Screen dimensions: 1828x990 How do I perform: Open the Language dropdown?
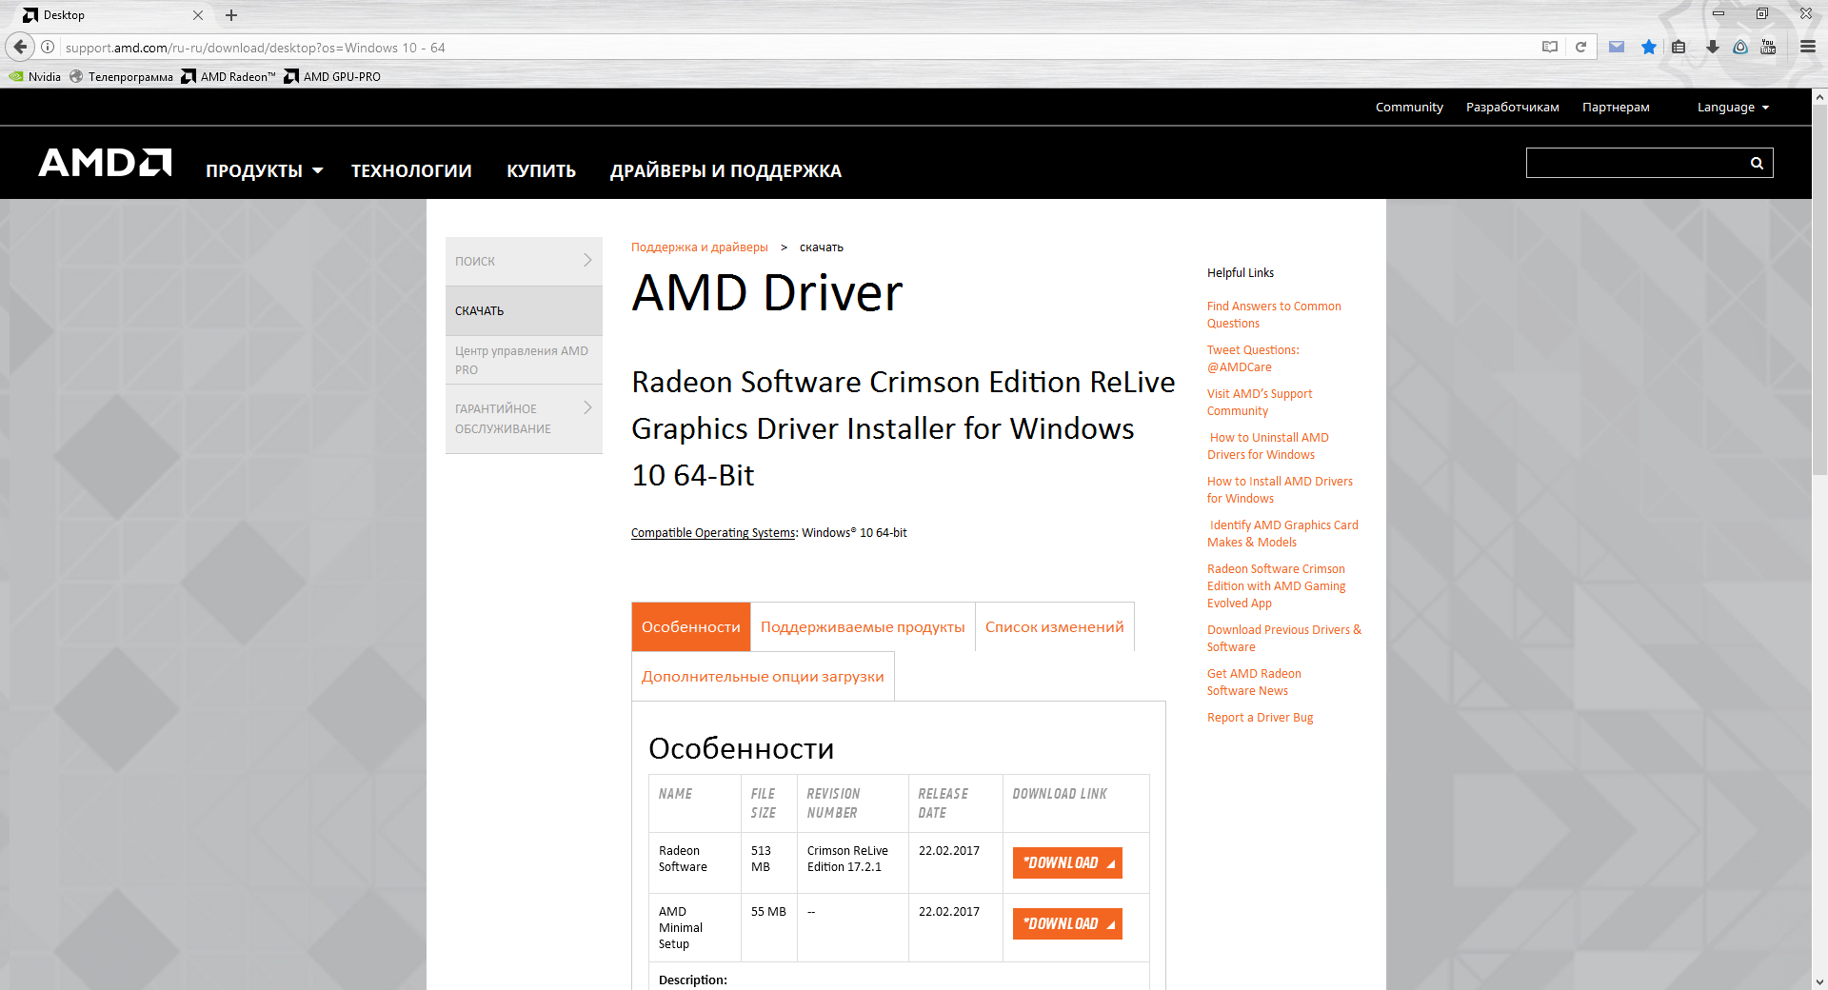pos(1733,108)
